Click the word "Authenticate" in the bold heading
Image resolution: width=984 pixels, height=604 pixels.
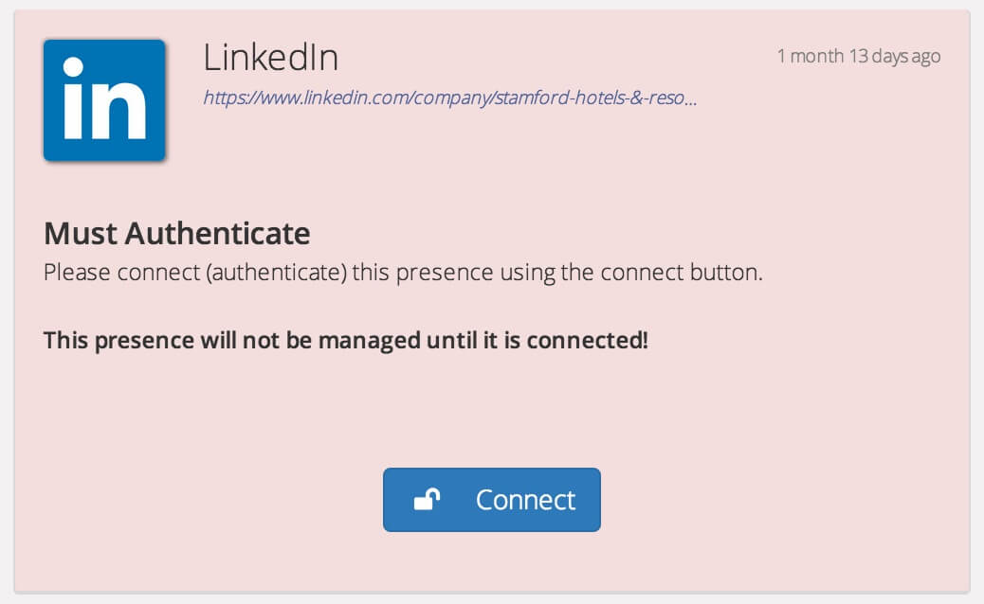pyautogui.click(x=217, y=233)
